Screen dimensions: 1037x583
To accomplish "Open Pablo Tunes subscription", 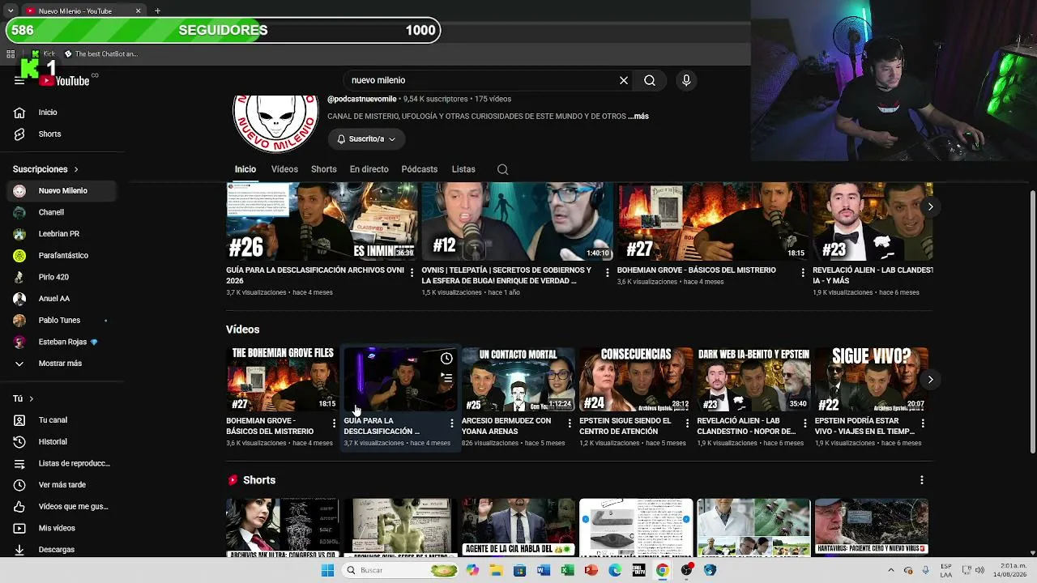I will tap(62, 321).
